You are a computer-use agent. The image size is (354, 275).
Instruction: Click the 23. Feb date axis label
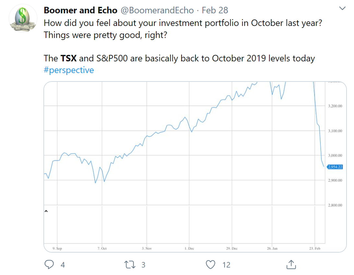click(x=315, y=248)
